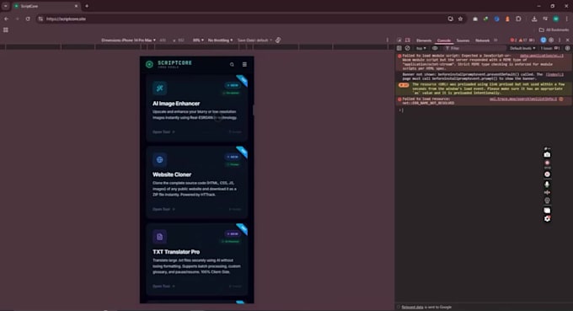Click the AI Image Enhancer tool icon
Viewport: 573px width, 311px height.
click(x=160, y=88)
